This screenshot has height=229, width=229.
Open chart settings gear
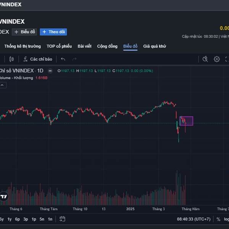[216, 59]
